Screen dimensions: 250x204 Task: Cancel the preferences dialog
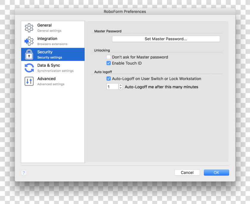click(x=187, y=173)
